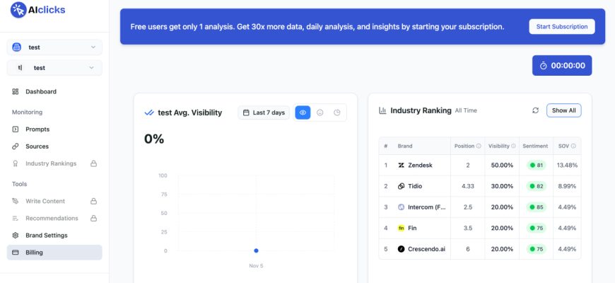Open the first test workspace dropdown
Image resolution: width=615 pixels, height=283 pixels.
54,47
